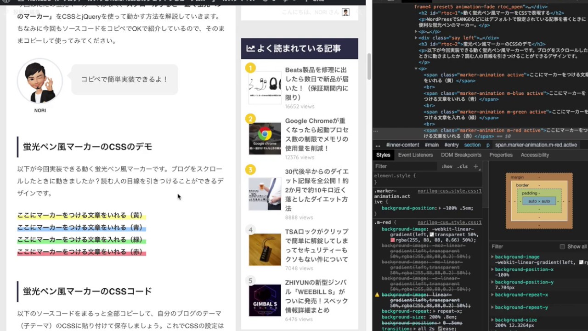Click the blue highlighted marker sentence (青)
Image resolution: width=588 pixels, height=331 pixels.
(x=81, y=228)
